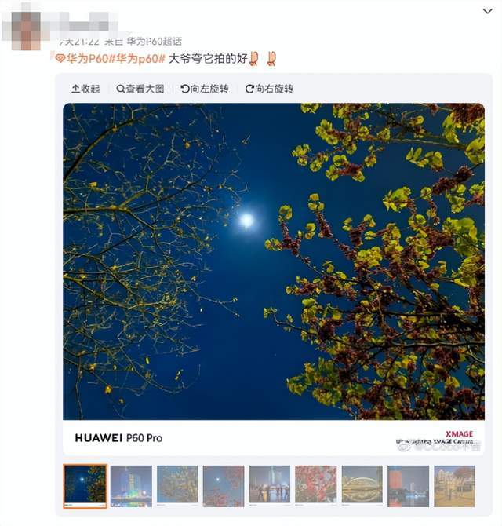This screenshot has height=526, width=502.
Task: Open 查看大图 to view full image
Action: (140, 89)
